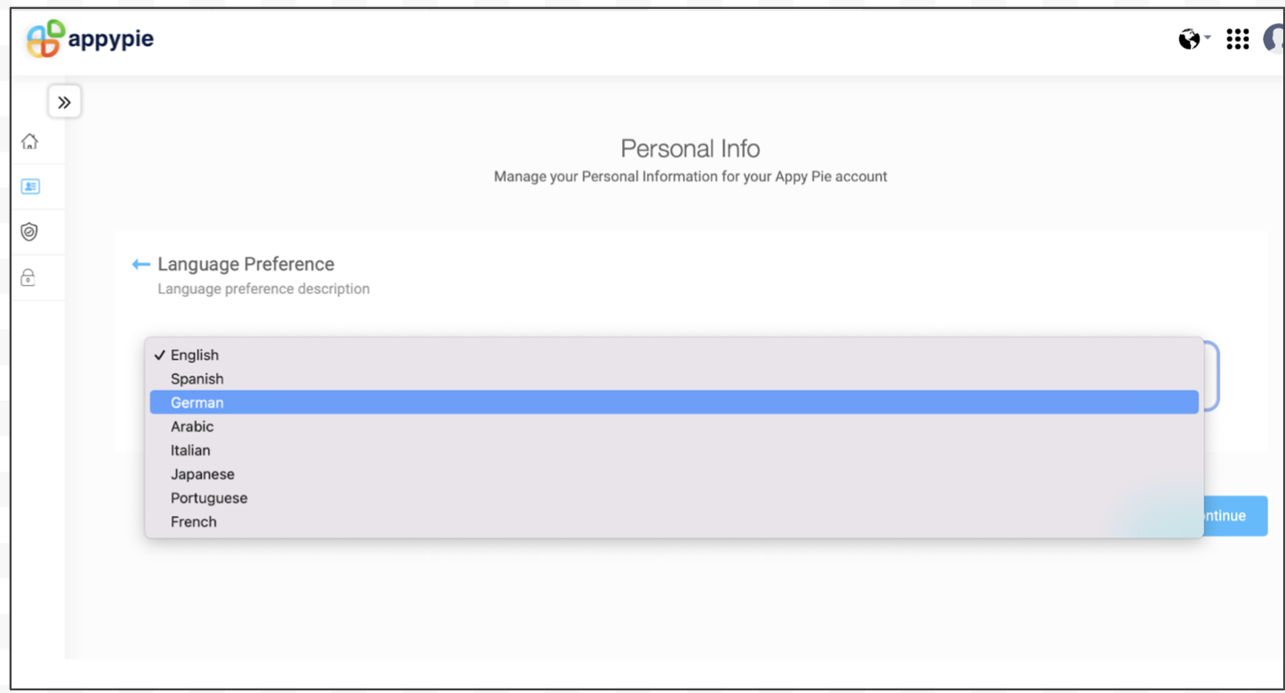Go back using the blue arrow

pyautogui.click(x=140, y=264)
